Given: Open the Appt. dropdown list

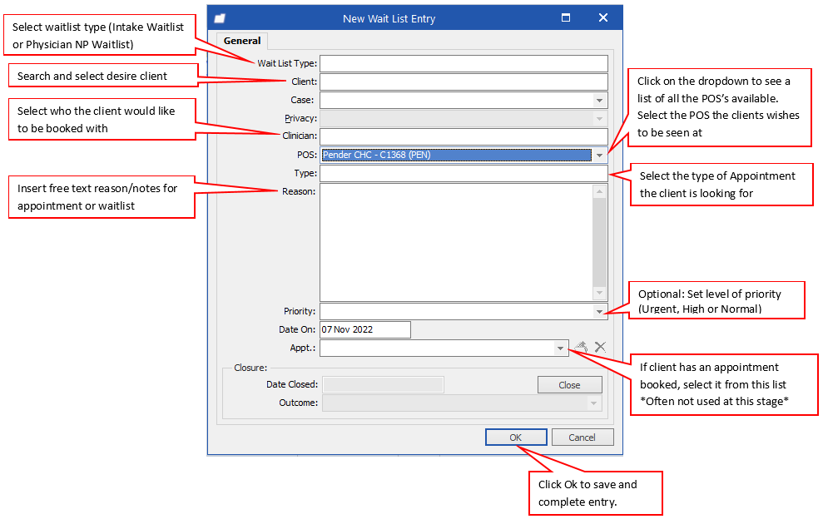Looking at the screenshot, I should 561,348.
